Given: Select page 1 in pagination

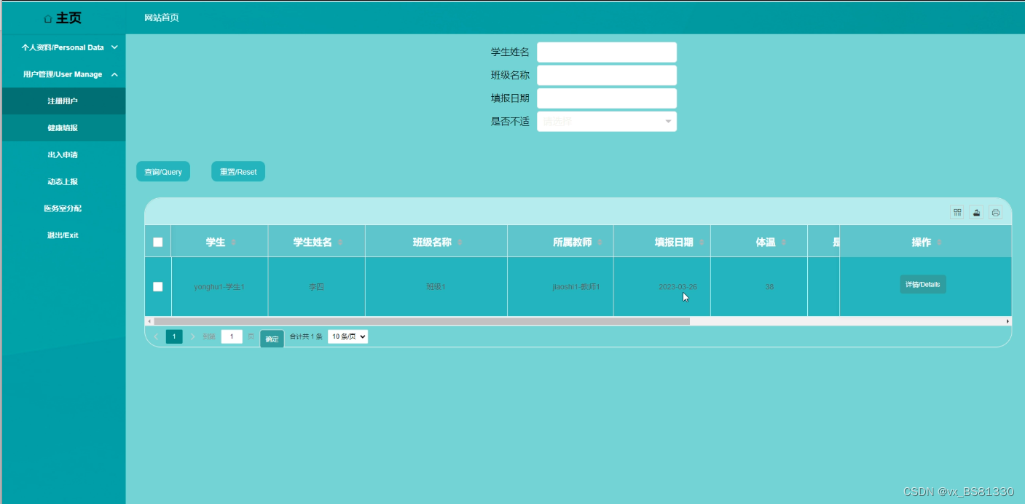Looking at the screenshot, I should (174, 336).
